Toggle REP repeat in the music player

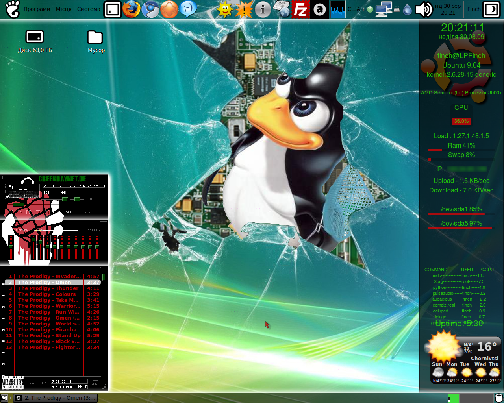(x=87, y=212)
